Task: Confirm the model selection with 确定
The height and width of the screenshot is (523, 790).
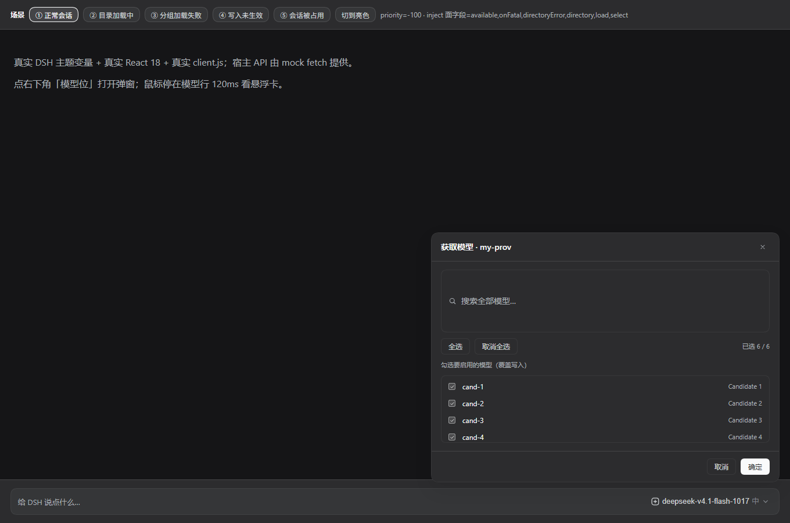Action: 755,467
